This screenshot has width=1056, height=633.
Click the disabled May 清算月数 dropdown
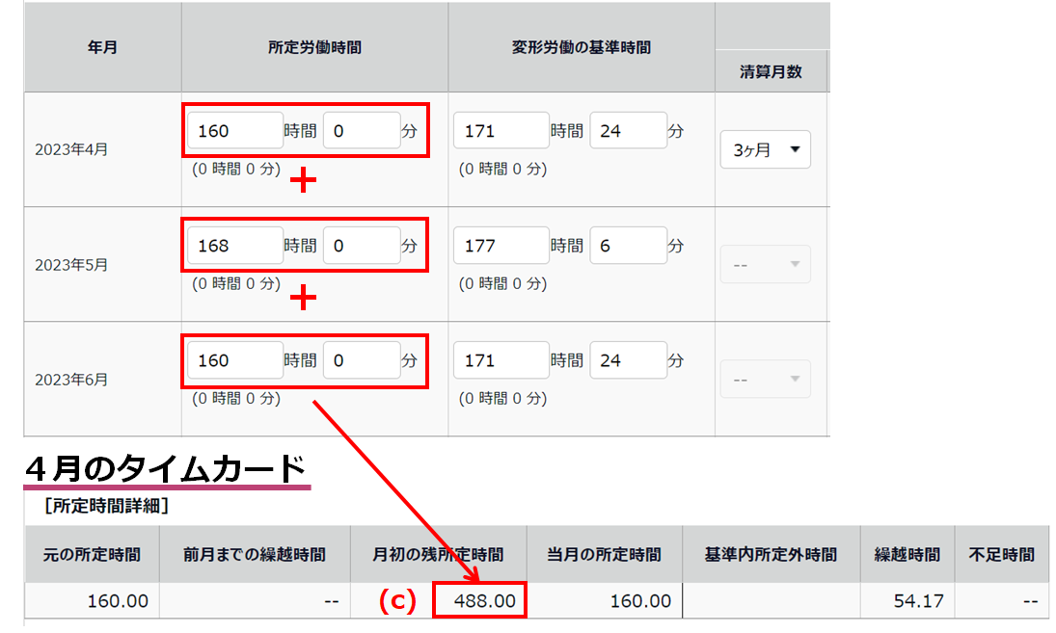tap(766, 264)
